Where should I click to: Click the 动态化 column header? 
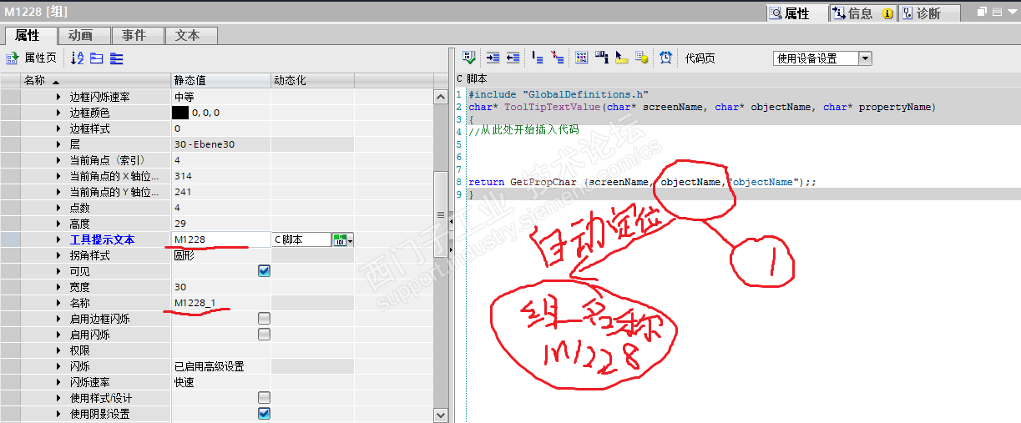click(x=312, y=80)
